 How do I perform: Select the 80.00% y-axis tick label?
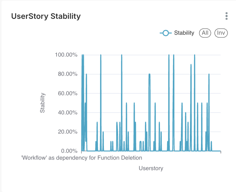[x=68, y=74]
